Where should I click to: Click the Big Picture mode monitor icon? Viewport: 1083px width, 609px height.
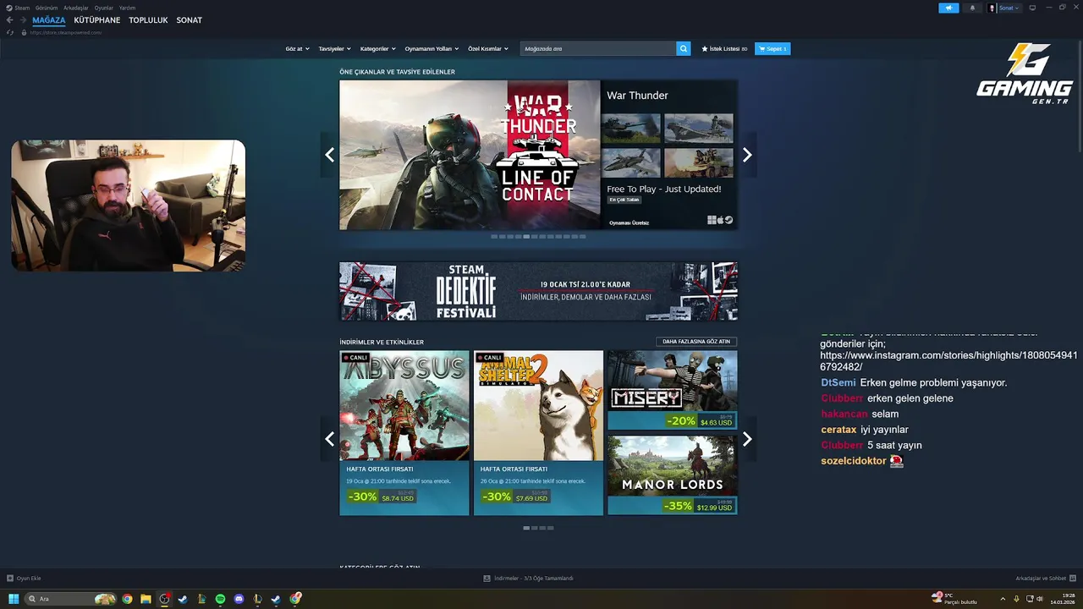[x=1032, y=8]
